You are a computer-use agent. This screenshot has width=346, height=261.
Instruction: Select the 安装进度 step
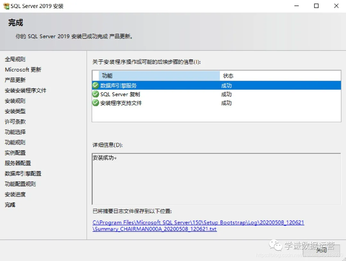pos(15,195)
